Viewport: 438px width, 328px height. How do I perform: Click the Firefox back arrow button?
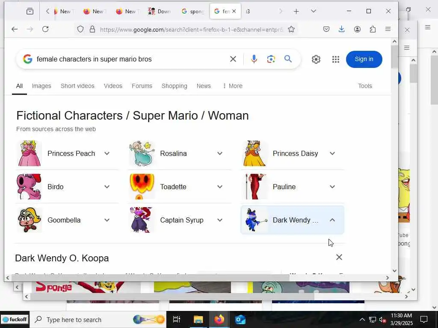coord(15,29)
